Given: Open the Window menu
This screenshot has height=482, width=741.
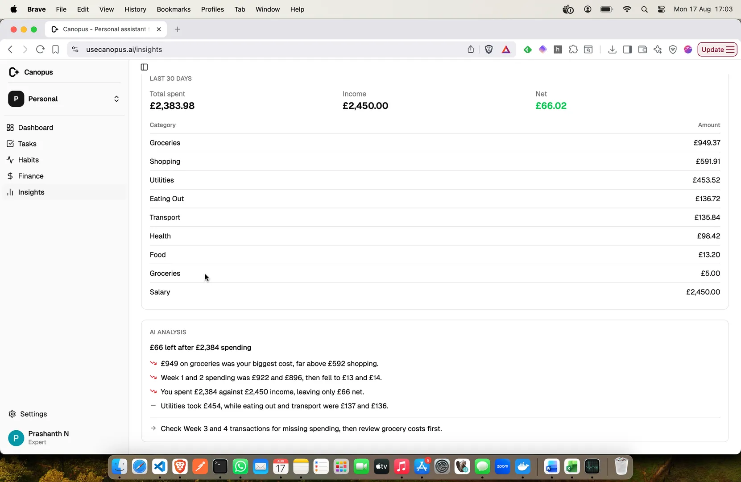Looking at the screenshot, I should coord(267,9).
